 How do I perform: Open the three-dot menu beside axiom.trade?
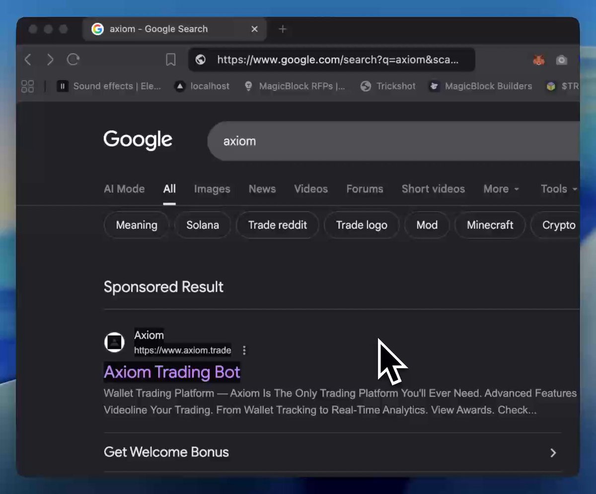pos(244,350)
